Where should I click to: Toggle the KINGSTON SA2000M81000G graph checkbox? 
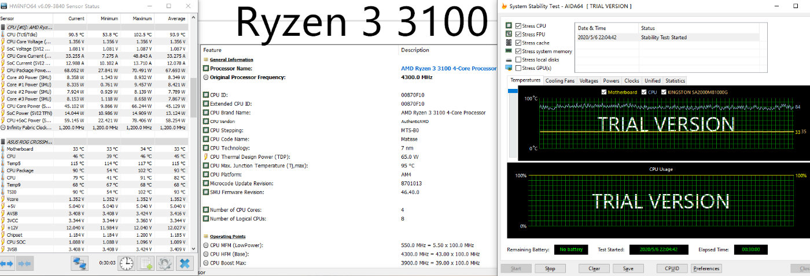point(662,92)
